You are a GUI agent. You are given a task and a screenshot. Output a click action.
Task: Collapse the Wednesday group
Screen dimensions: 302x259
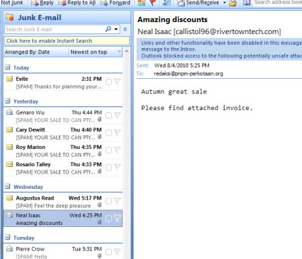coord(7,186)
